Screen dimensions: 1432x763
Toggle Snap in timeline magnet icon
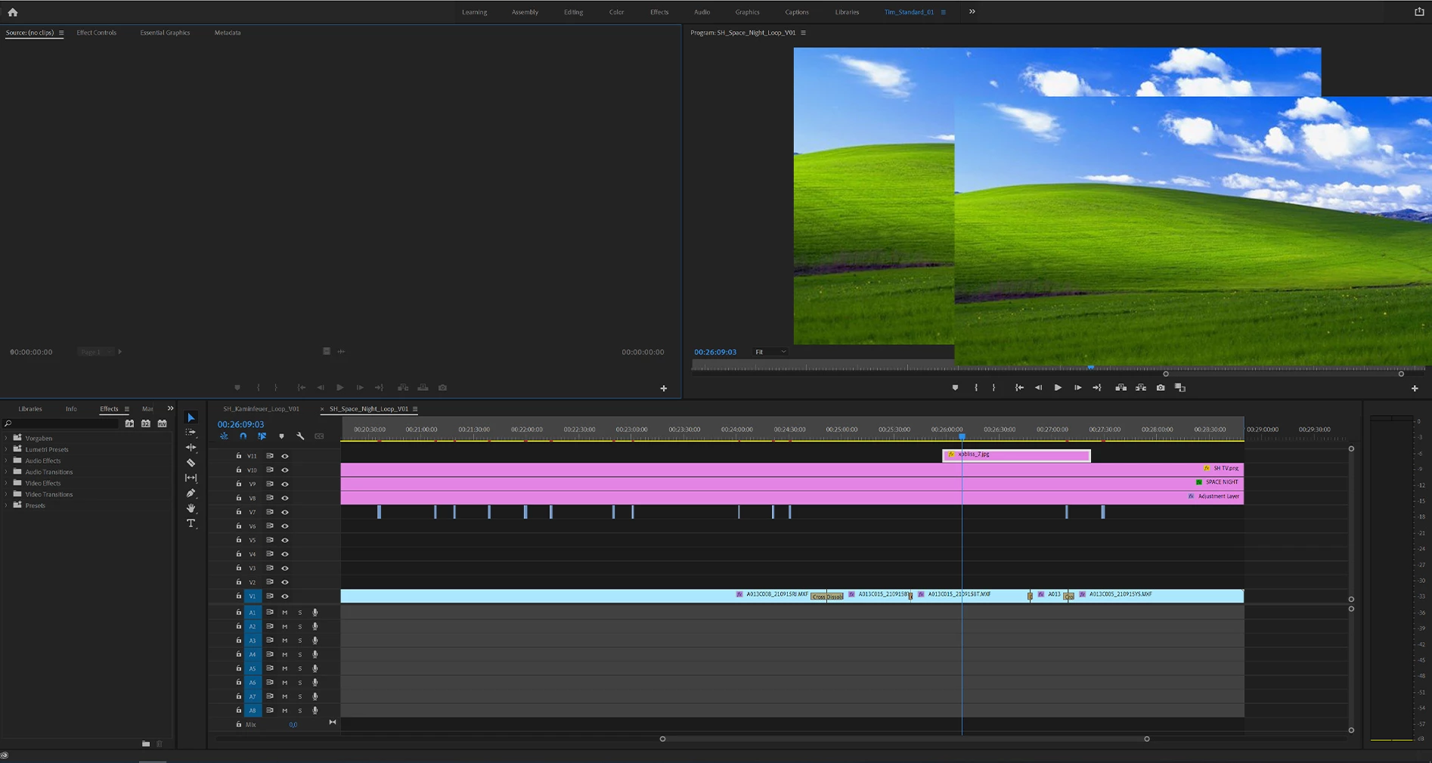click(x=243, y=436)
